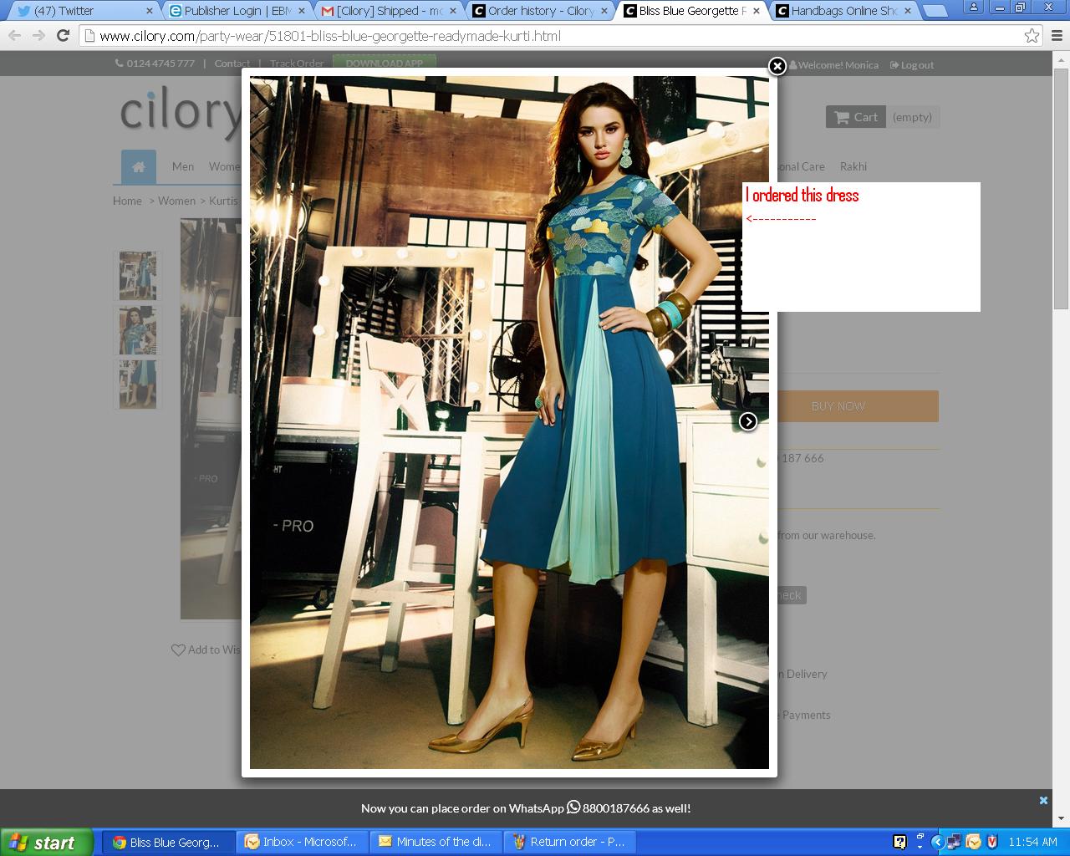Screen dimensions: 1070x856
Task: Click Home in the breadcrumb
Action: point(127,201)
